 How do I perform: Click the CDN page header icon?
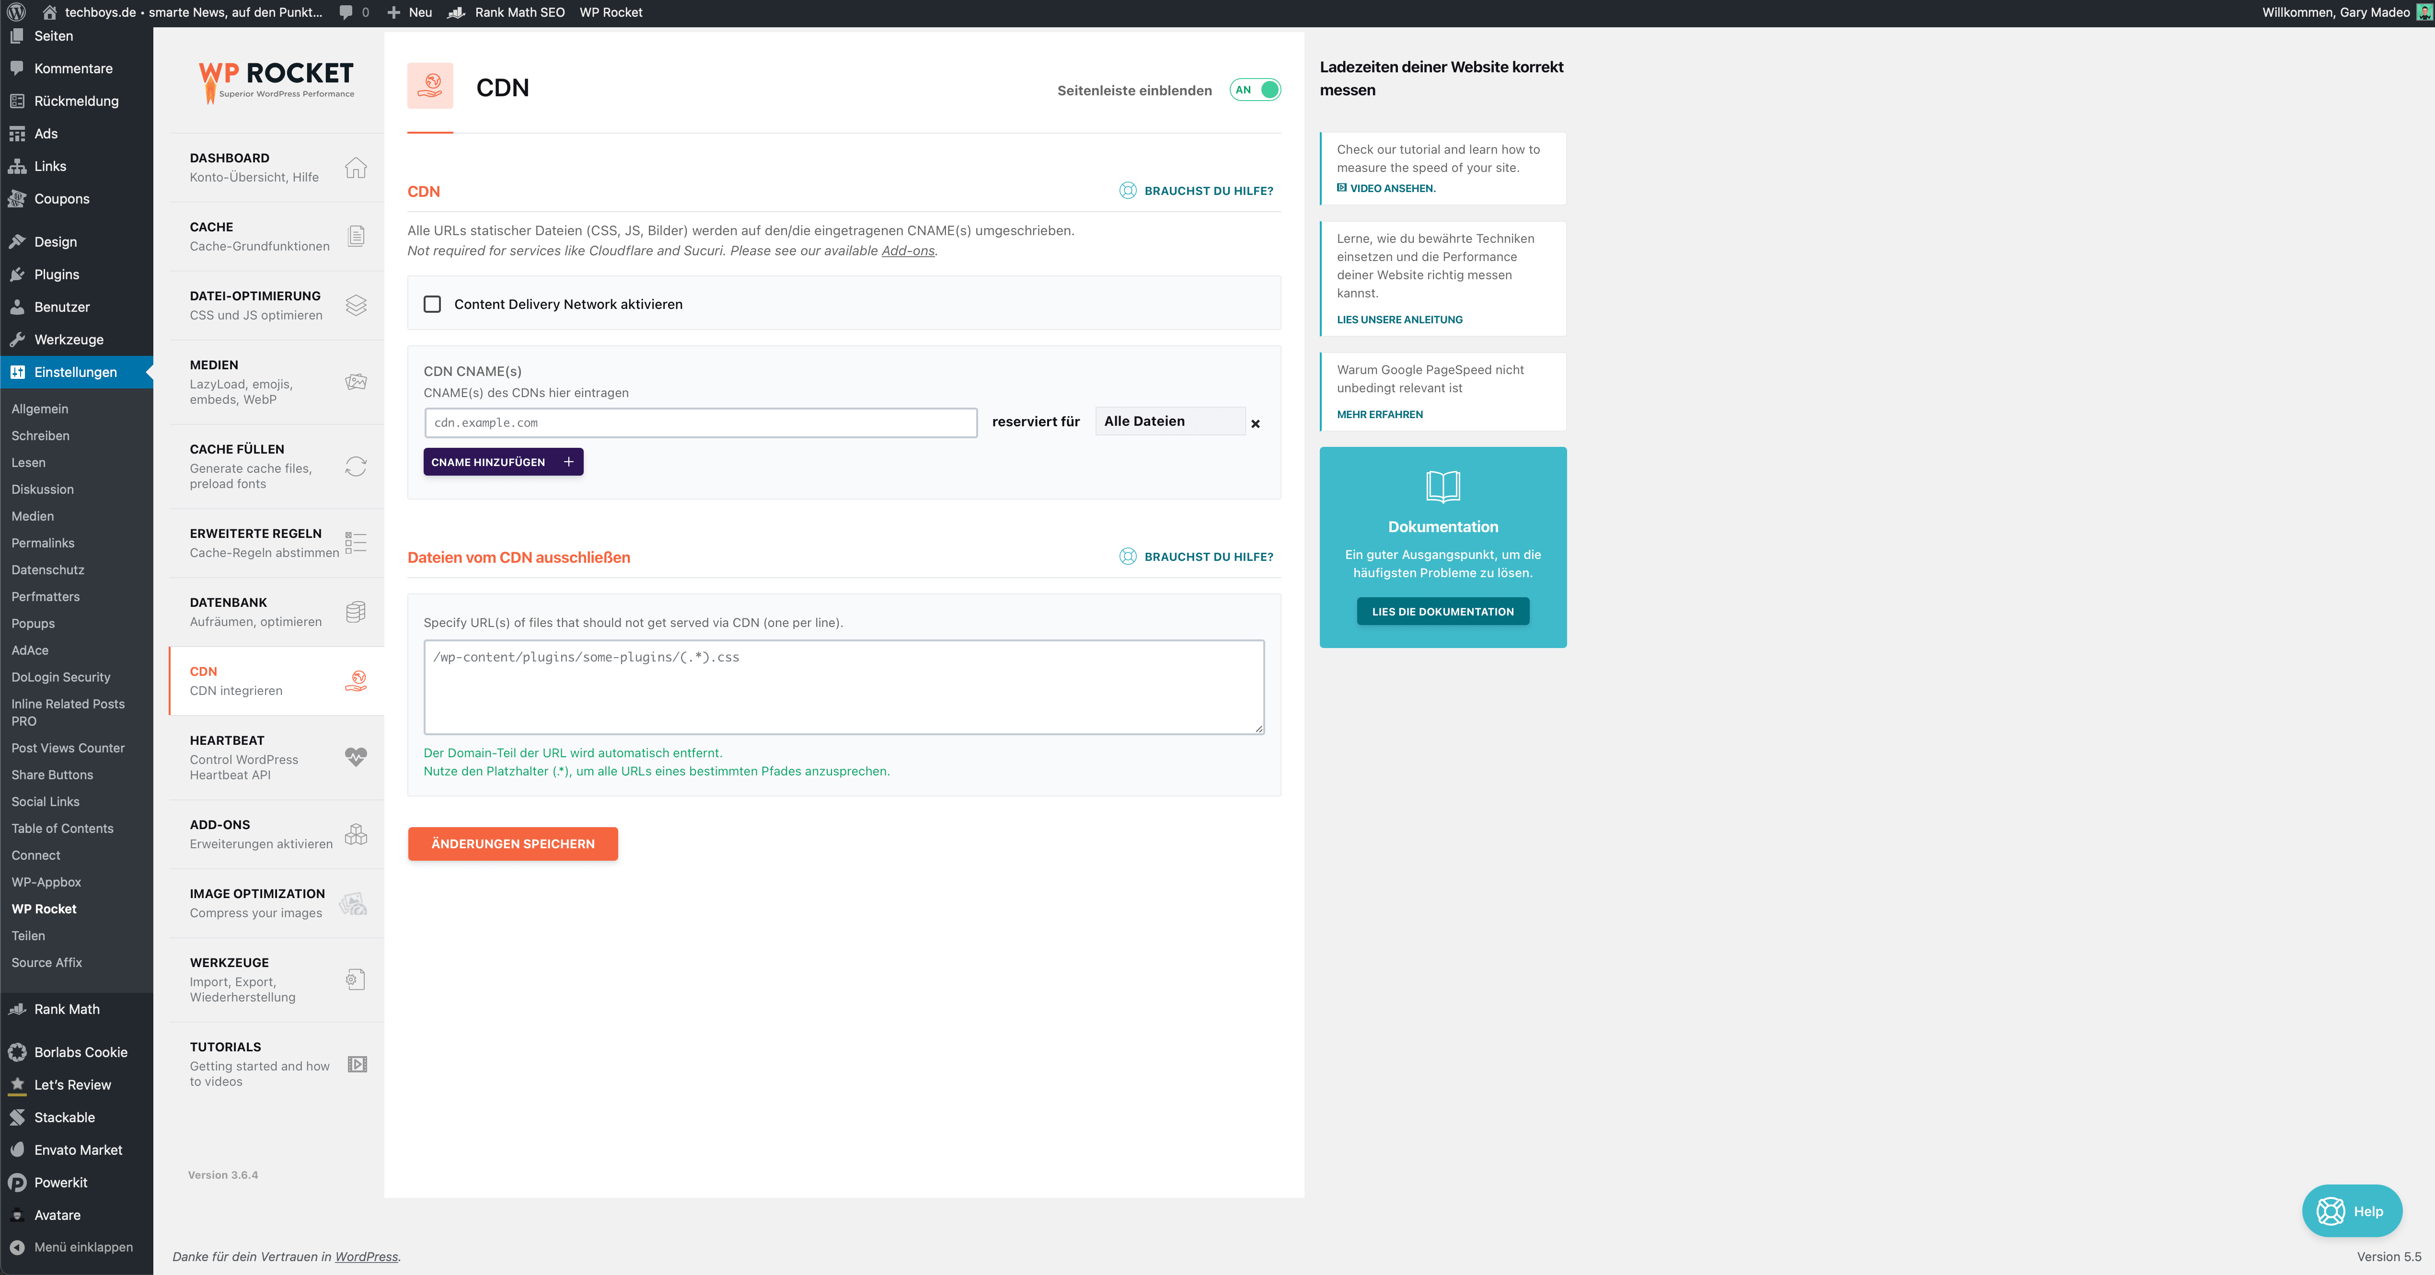click(x=430, y=86)
